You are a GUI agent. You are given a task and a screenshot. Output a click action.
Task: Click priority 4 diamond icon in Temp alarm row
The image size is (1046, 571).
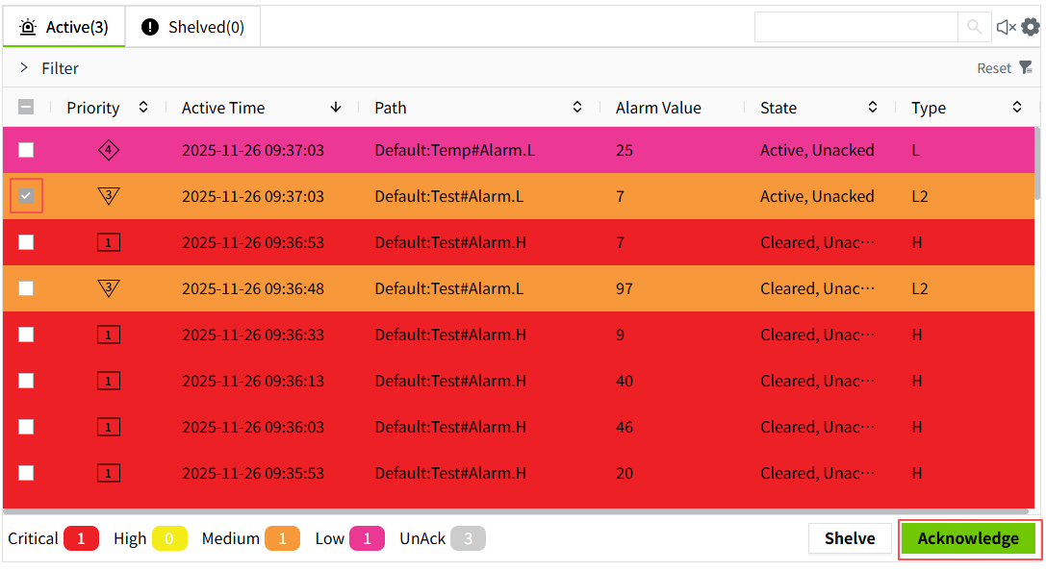pyautogui.click(x=109, y=150)
